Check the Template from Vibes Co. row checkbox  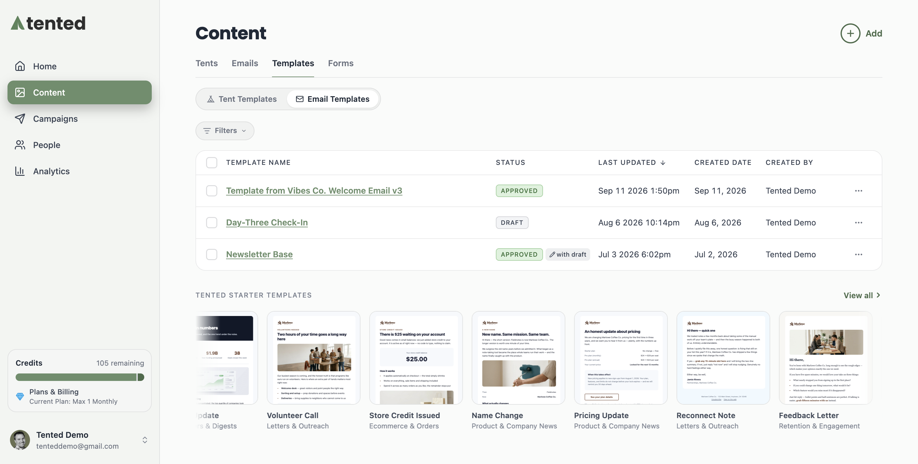pyautogui.click(x=212, y=191)
